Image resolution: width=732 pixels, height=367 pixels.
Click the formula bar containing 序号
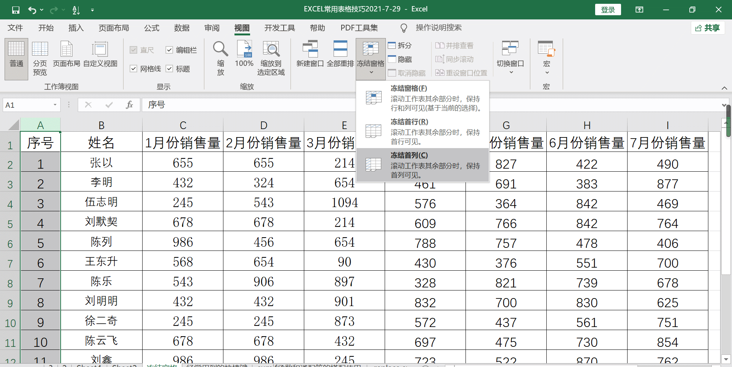pos(431,105)
